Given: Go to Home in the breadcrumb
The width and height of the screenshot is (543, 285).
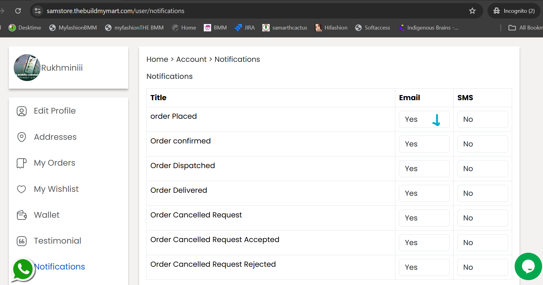Looking at the screenshot, I should coord(157,59).
